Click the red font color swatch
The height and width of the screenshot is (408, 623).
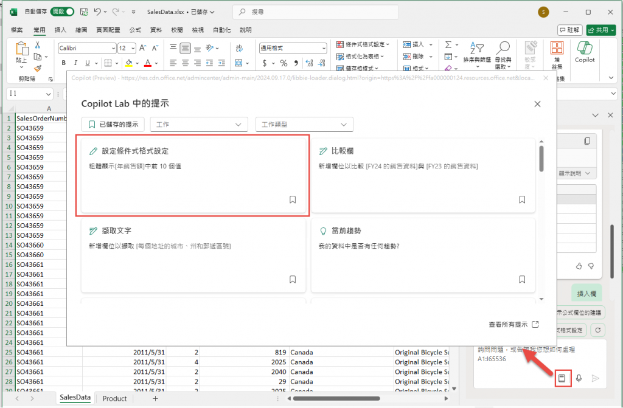click(148, 63)
